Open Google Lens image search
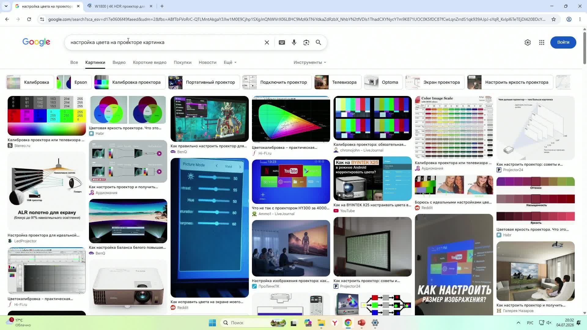Viewport: 587px width, 330px height. 306,42
